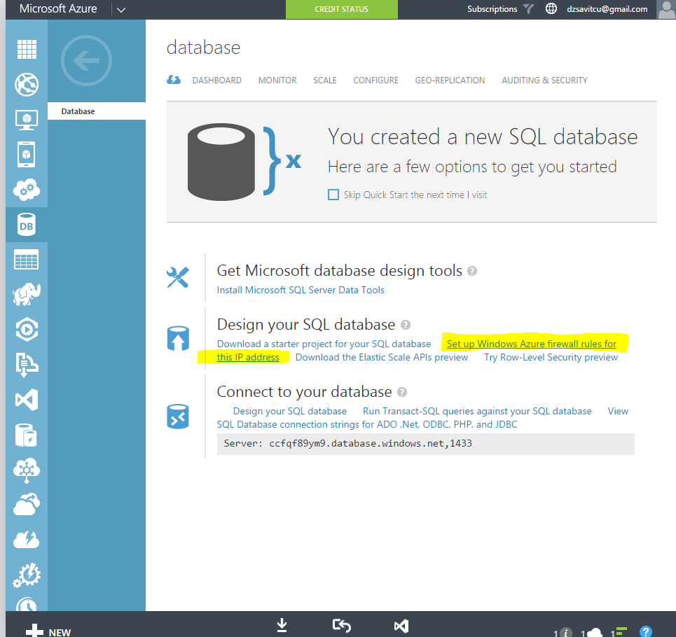Open Cloud Services gear-cloud icon in sidebar

tap(27, 190)
